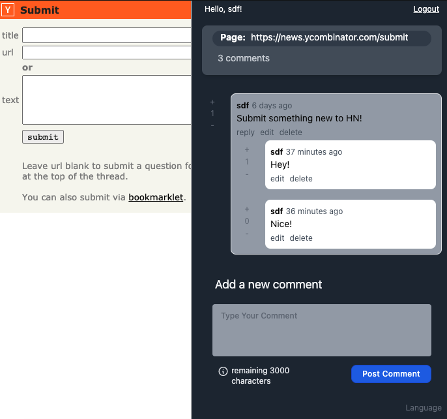Screen dimensions: 447x419
Task: Open the Language selector
Action: coord(424,407)
